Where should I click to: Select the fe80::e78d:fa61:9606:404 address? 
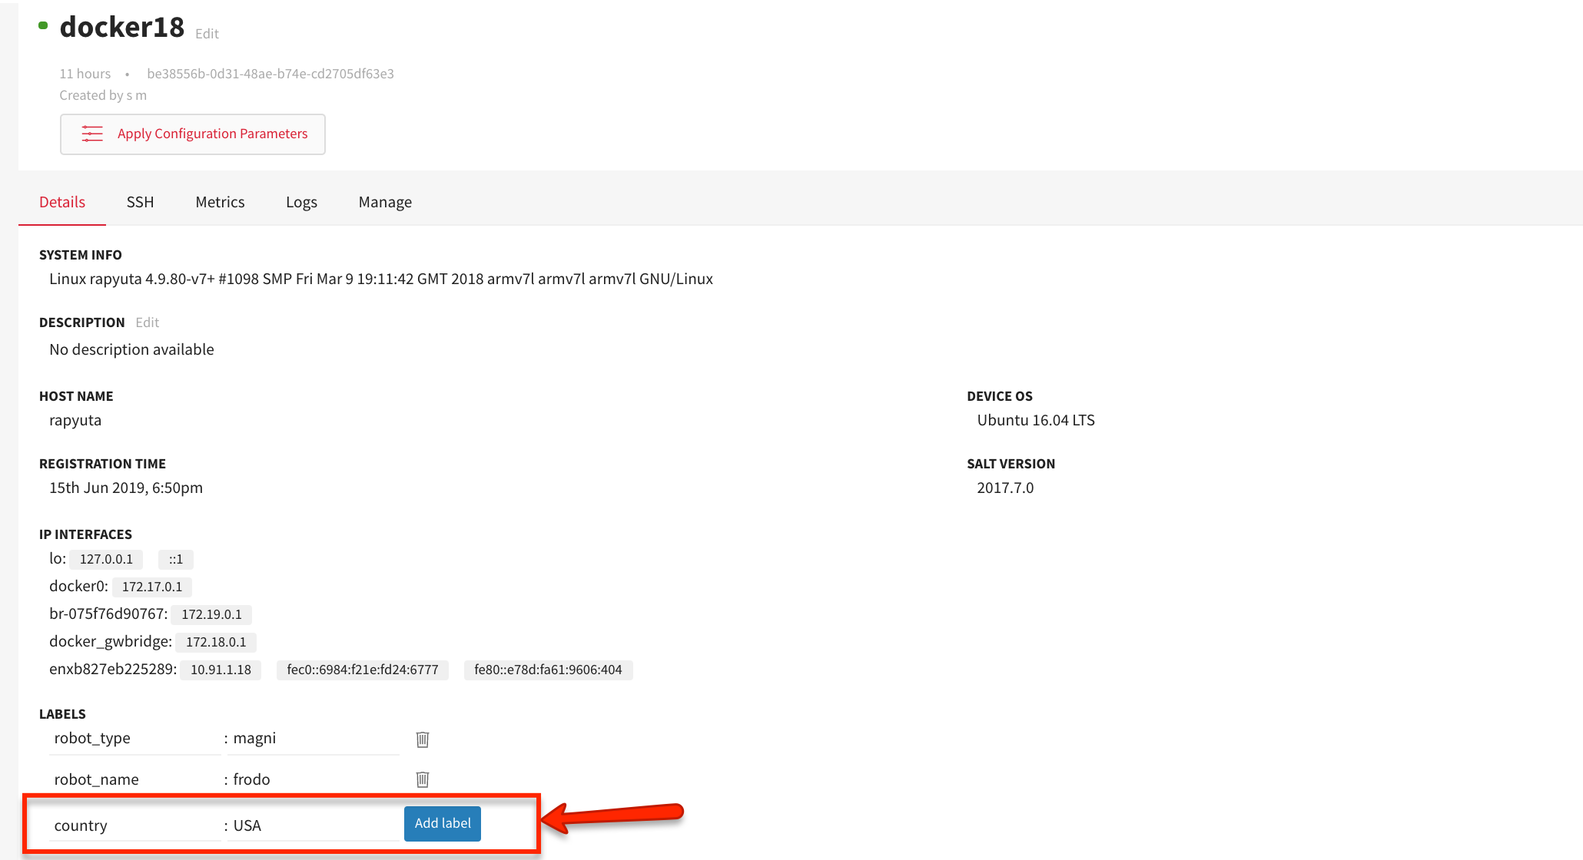pos(548,670)
